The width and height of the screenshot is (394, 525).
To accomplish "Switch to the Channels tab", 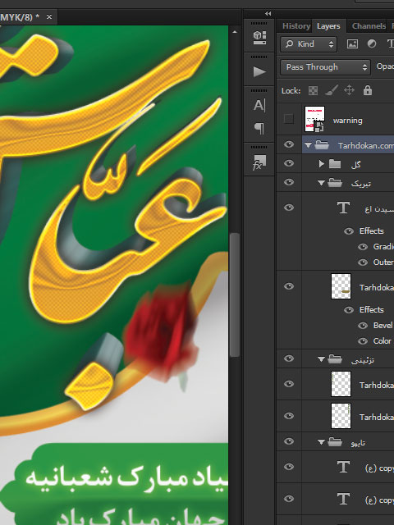I will click(369, 26).
